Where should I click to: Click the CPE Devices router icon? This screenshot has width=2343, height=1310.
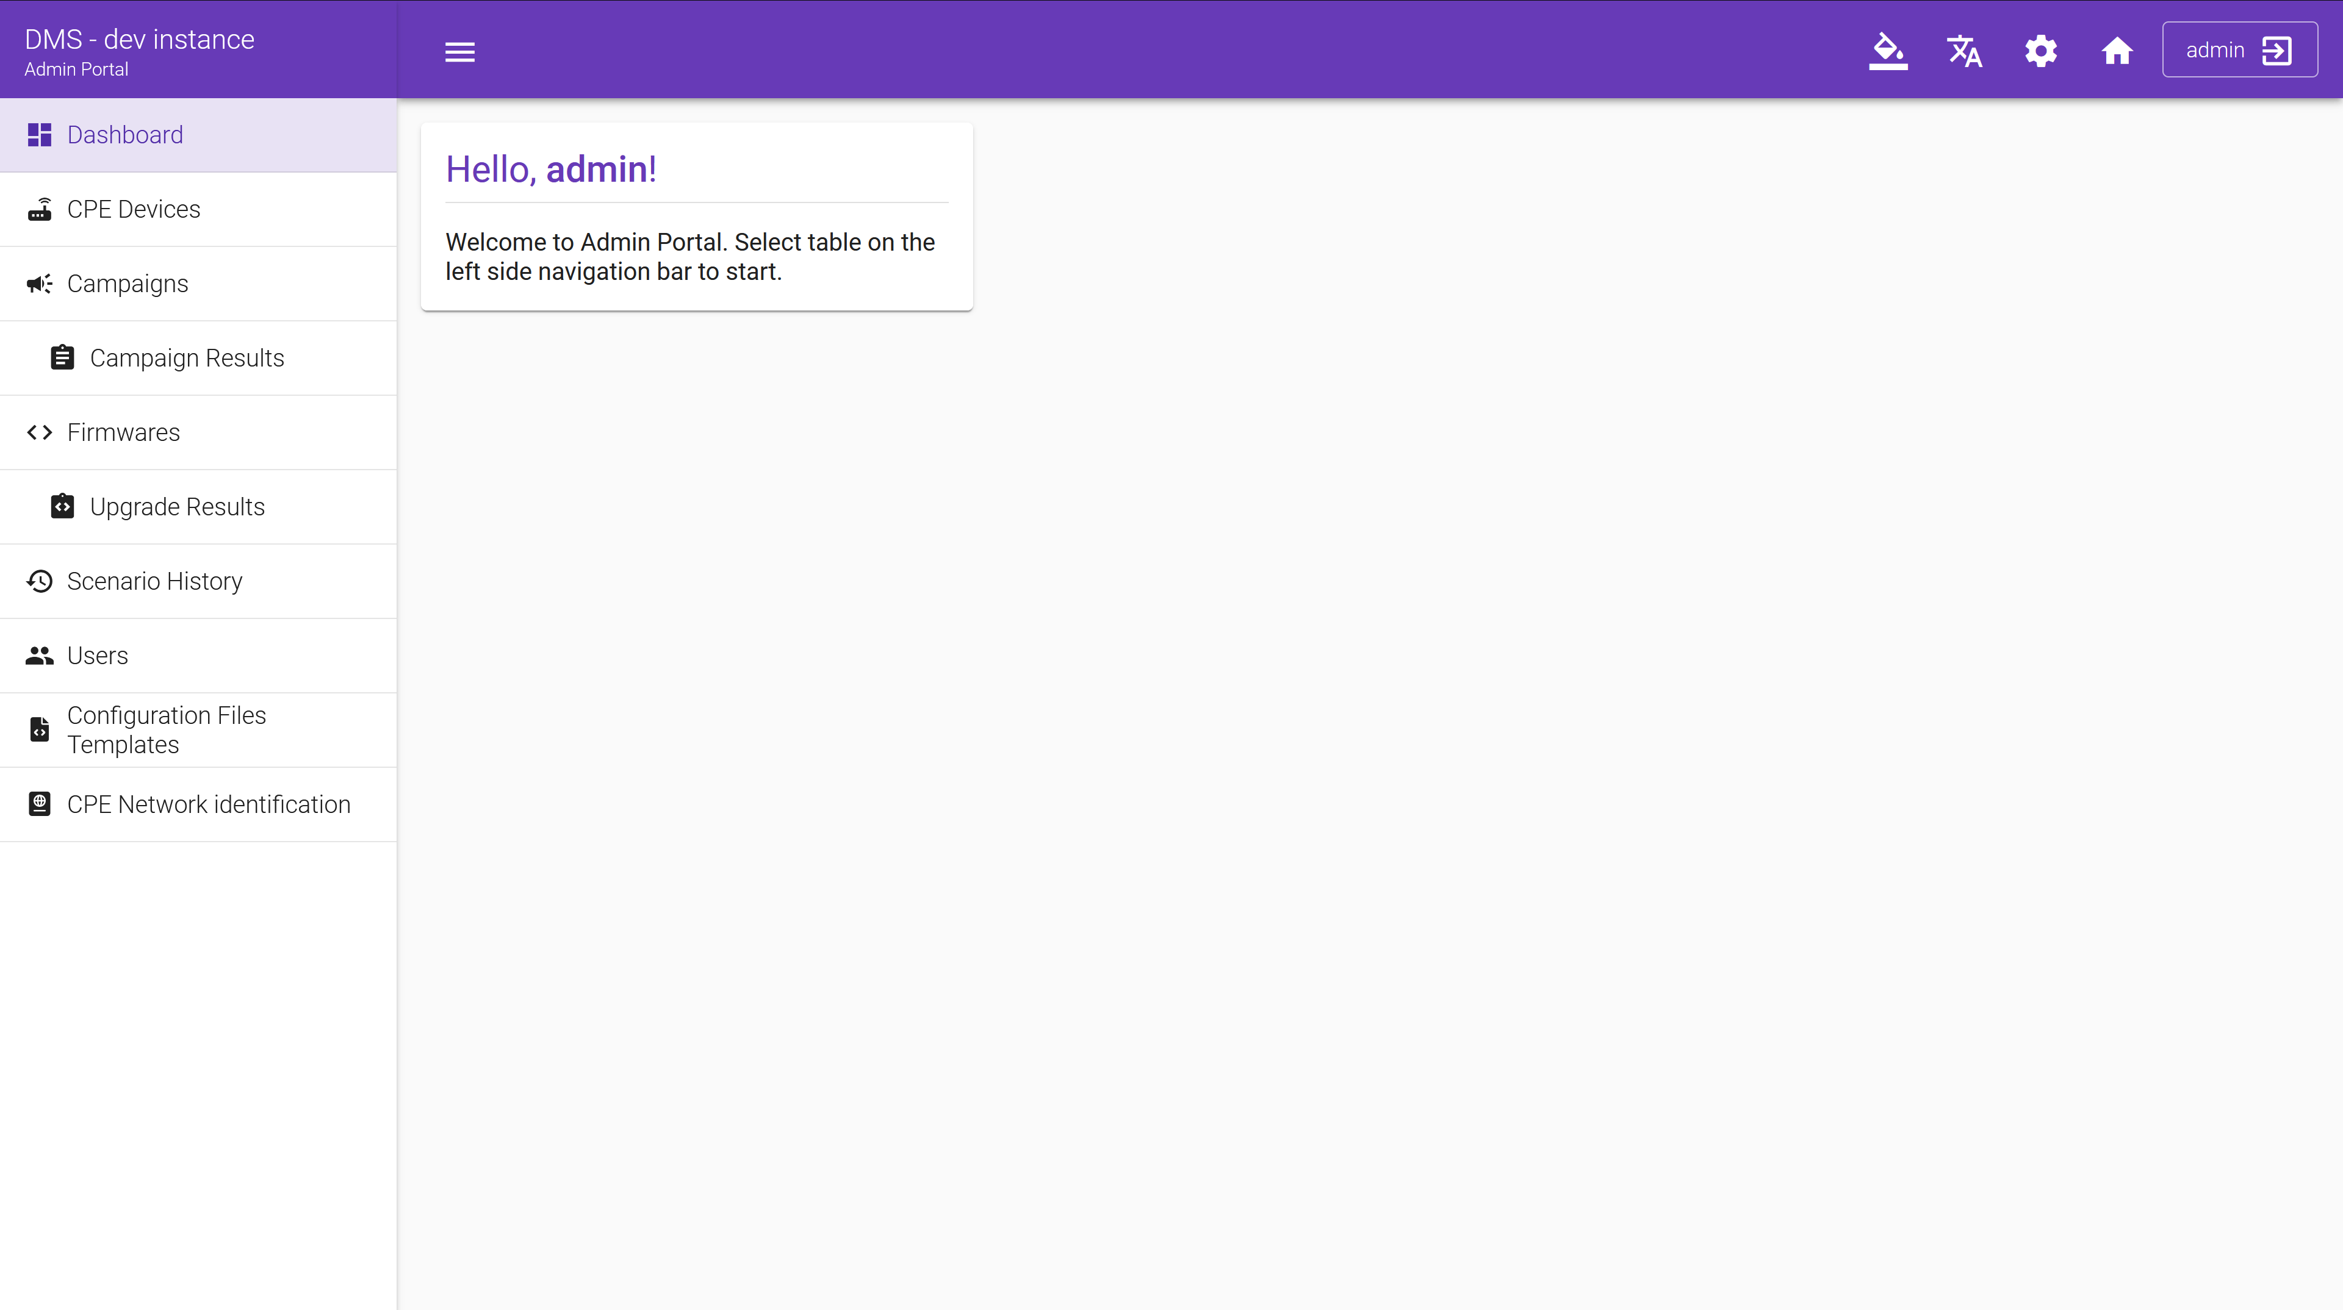pyautogui.click(x=39, y=209)
